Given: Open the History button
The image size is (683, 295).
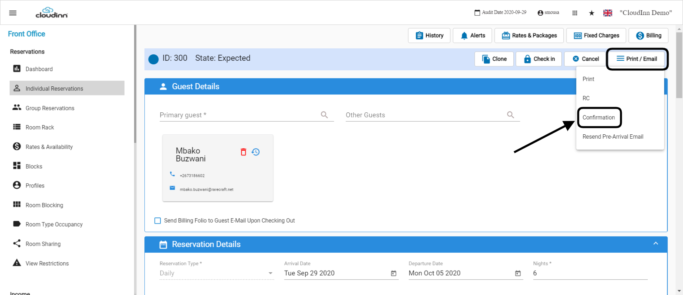Looking at the screenshot, I should tap(429, 36).
